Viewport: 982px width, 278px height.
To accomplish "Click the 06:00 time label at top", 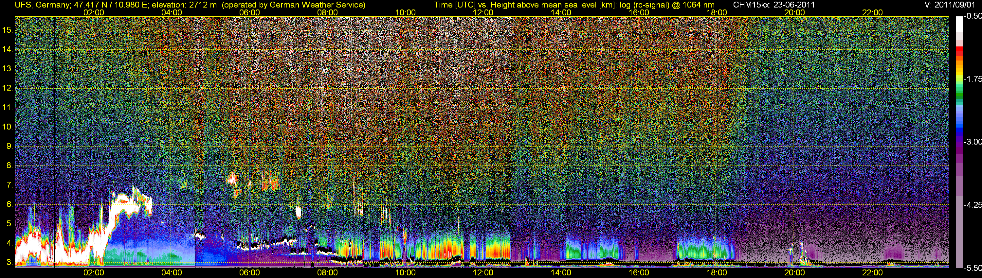I will pyautogui.click(x=249, y=12).
